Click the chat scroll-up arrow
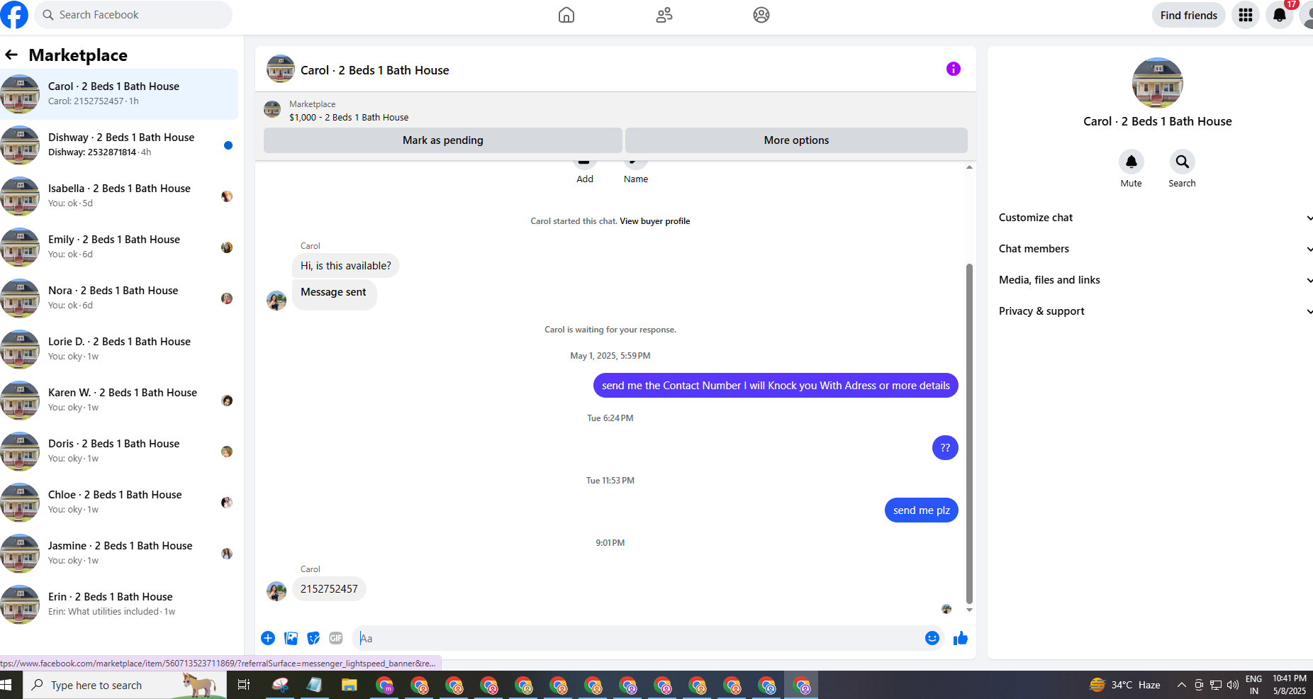Viewport: 1313px width, 699px height. pos(969,167)
